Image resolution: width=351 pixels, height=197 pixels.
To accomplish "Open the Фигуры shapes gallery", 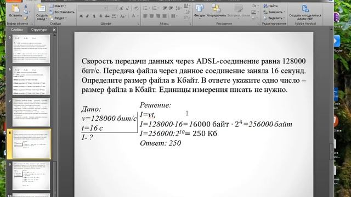I will pos(200,10).
